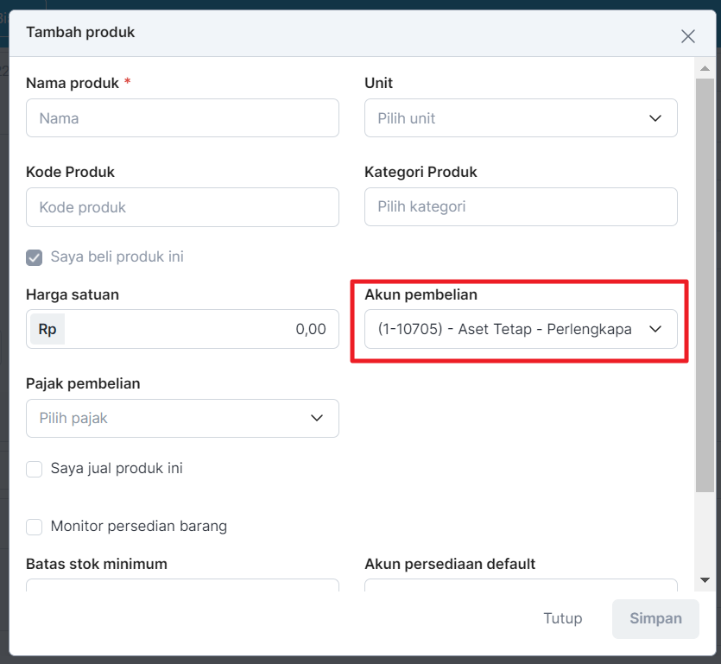Click the Nama produk input field
This screenshot has width=721, height=664.
pyautogui.click(x=182, y=117)
